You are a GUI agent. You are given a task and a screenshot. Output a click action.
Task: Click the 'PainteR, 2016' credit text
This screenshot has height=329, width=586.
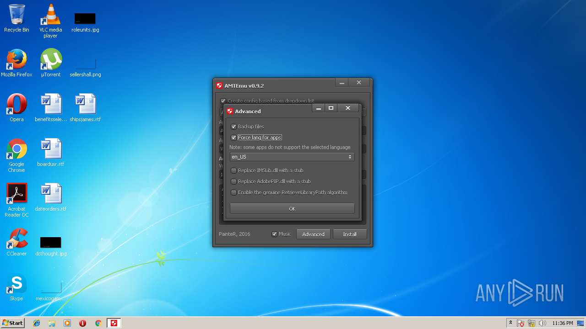[234, 234]
